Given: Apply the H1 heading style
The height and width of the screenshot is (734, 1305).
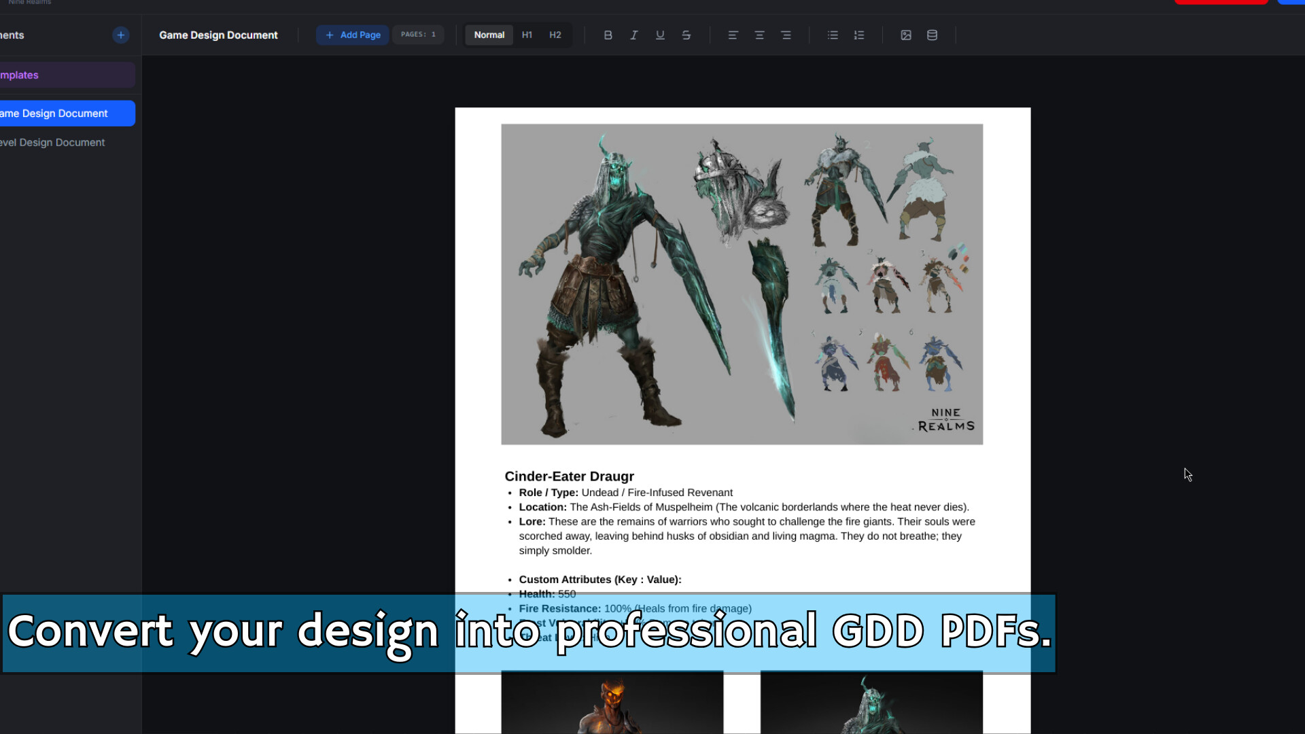Looking at the screenshot, I should pyautogui.click(x=527, y=35).
